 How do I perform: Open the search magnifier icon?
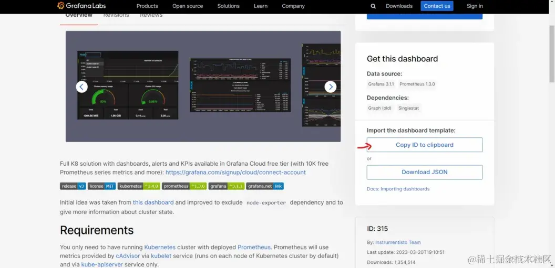pos(373,6)
